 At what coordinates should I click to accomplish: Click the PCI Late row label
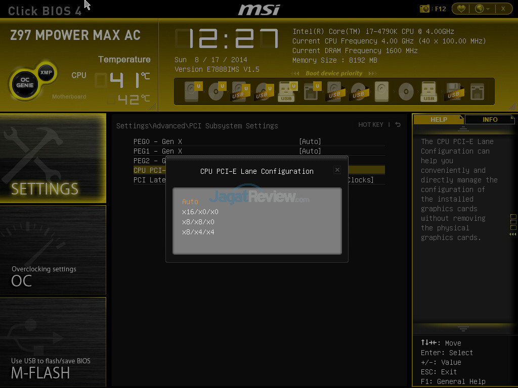pyautogui.click(x=149, y=180)
